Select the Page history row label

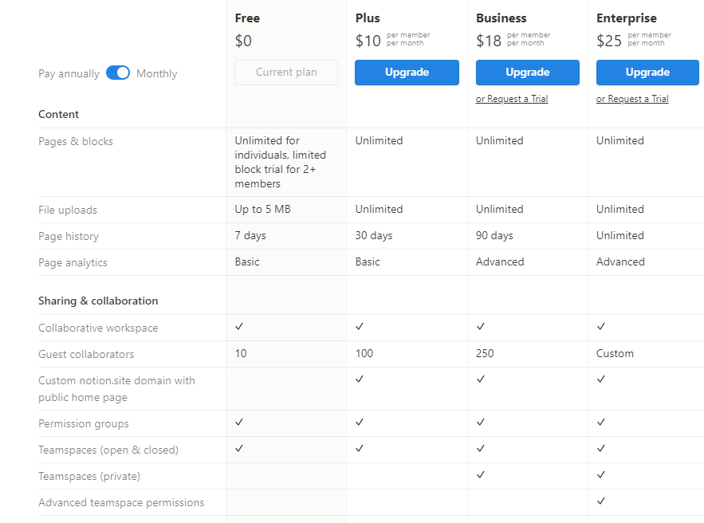tap(69, 236)
